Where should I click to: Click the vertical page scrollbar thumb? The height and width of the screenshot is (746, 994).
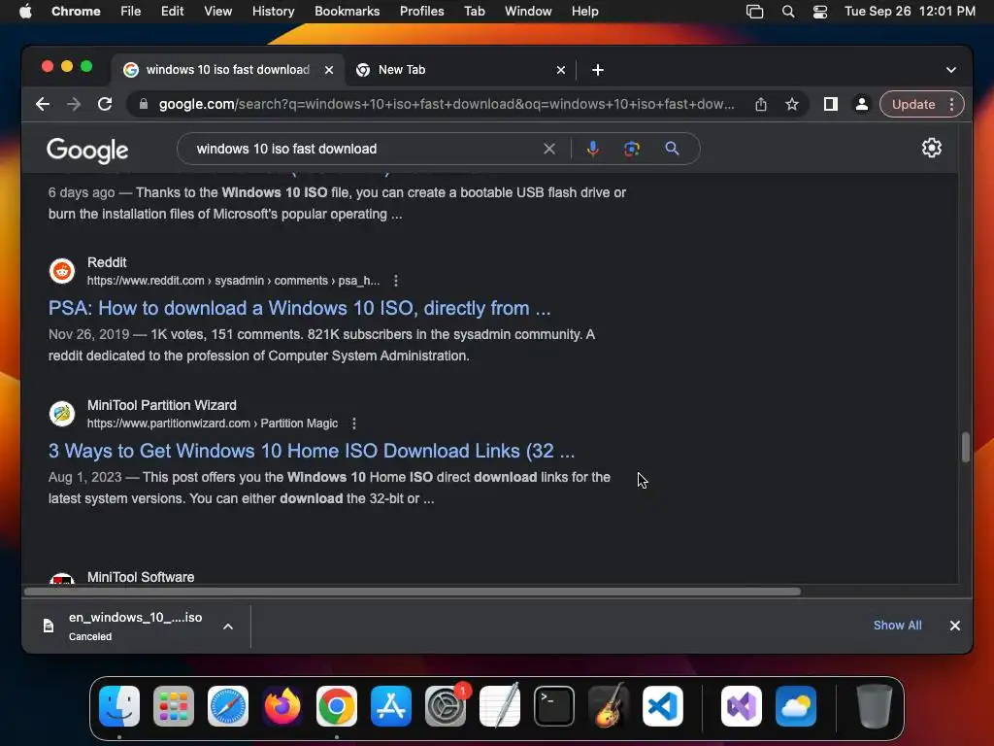[x=966, y=447]
